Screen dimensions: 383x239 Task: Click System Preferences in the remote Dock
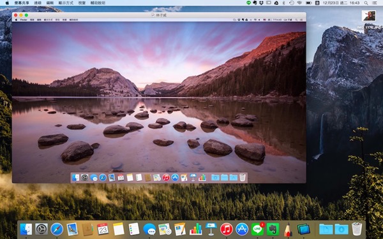click(x=84, y=178)
